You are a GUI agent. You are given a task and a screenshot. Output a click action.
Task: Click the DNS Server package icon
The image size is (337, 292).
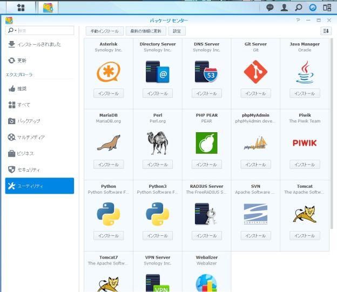[x=206, y=72]
